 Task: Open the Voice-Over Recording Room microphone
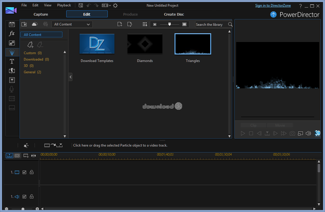coord(12,89)
